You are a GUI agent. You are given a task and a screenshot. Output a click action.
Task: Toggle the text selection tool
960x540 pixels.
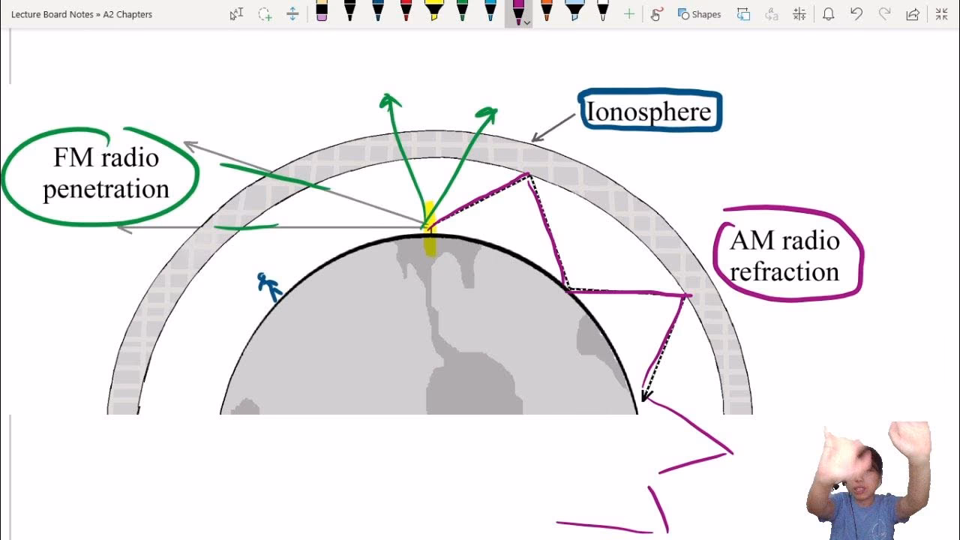(235, 13)
